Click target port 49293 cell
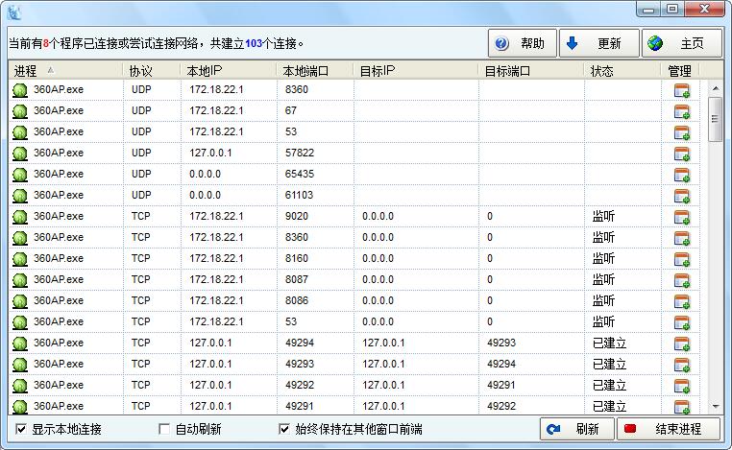Viewport: 732px width, 450px height. coord(500,343)
